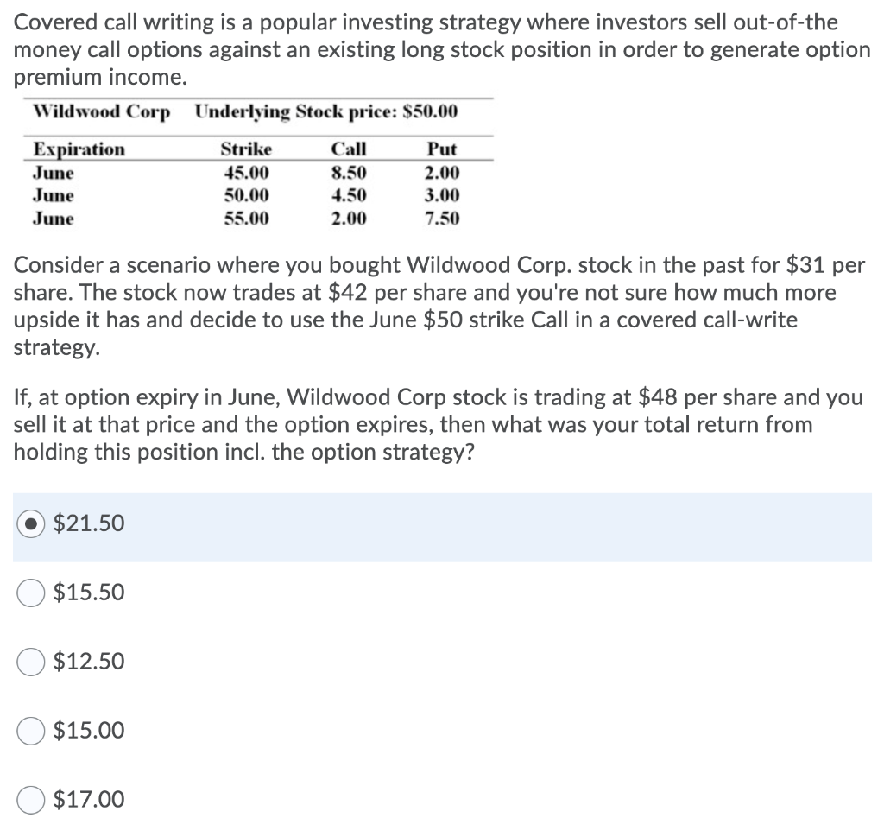This screenshot has height=818, width=884.
Task: Click the 7.50 put price cell
Action: coord(443,219)
